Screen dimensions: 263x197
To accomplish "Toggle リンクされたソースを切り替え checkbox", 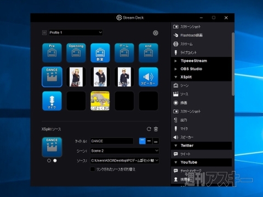I will click(93, 169).
